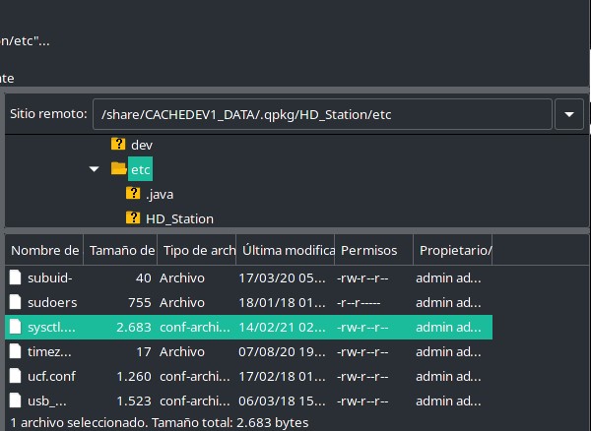The image size is (591, 431).
Task: Select the dev folder icon in tree
Action: point(118,145)
